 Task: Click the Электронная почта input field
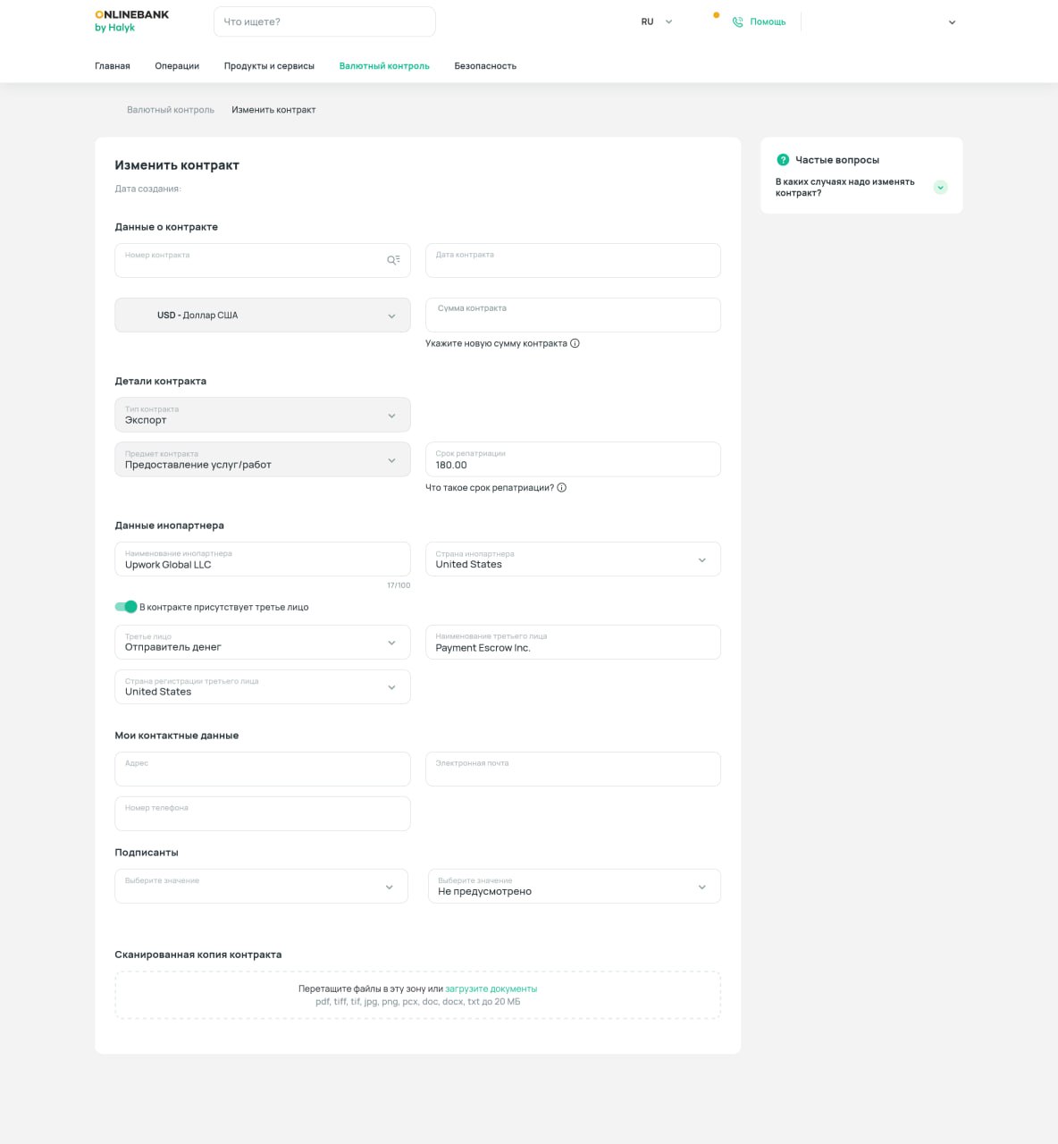[x=573, y=770]
